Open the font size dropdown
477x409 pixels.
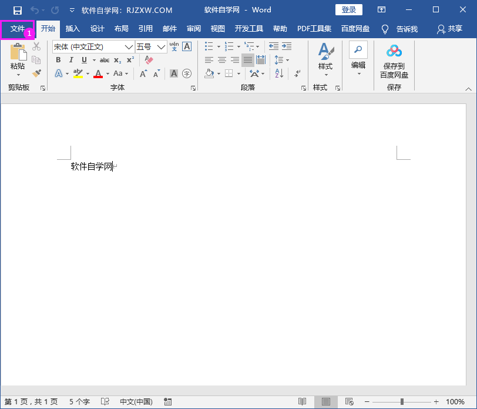(160, 46)
